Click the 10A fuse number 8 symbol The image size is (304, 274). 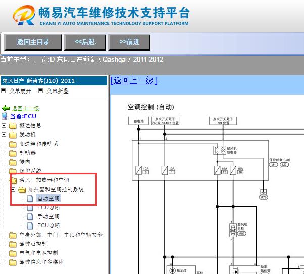click(x=139, y=170)
